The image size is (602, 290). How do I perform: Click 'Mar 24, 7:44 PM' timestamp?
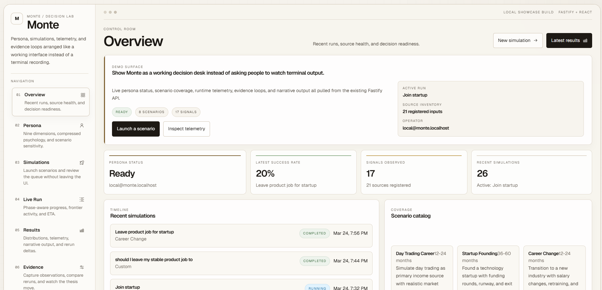coord(350,261)
